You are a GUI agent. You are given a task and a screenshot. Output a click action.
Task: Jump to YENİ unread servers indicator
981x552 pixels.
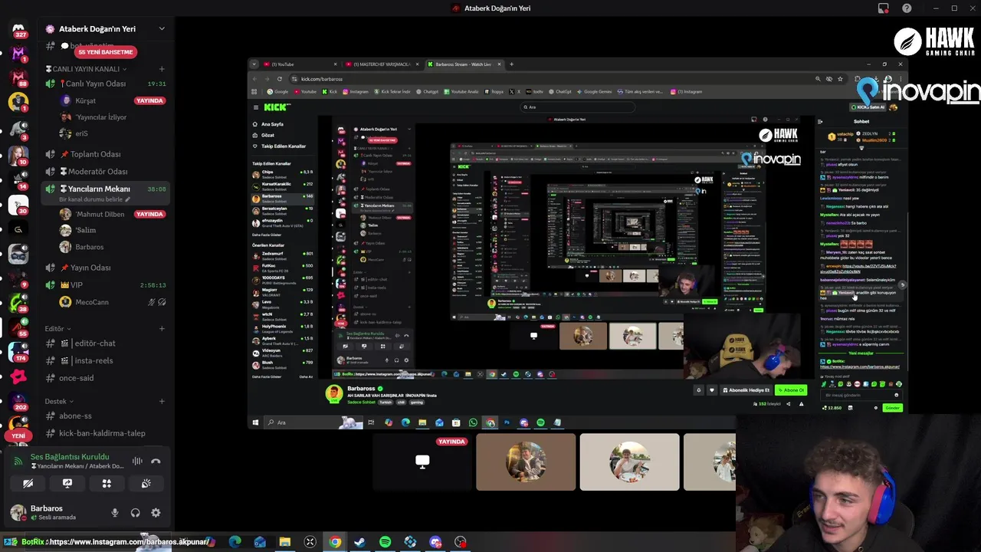(18, 435)
